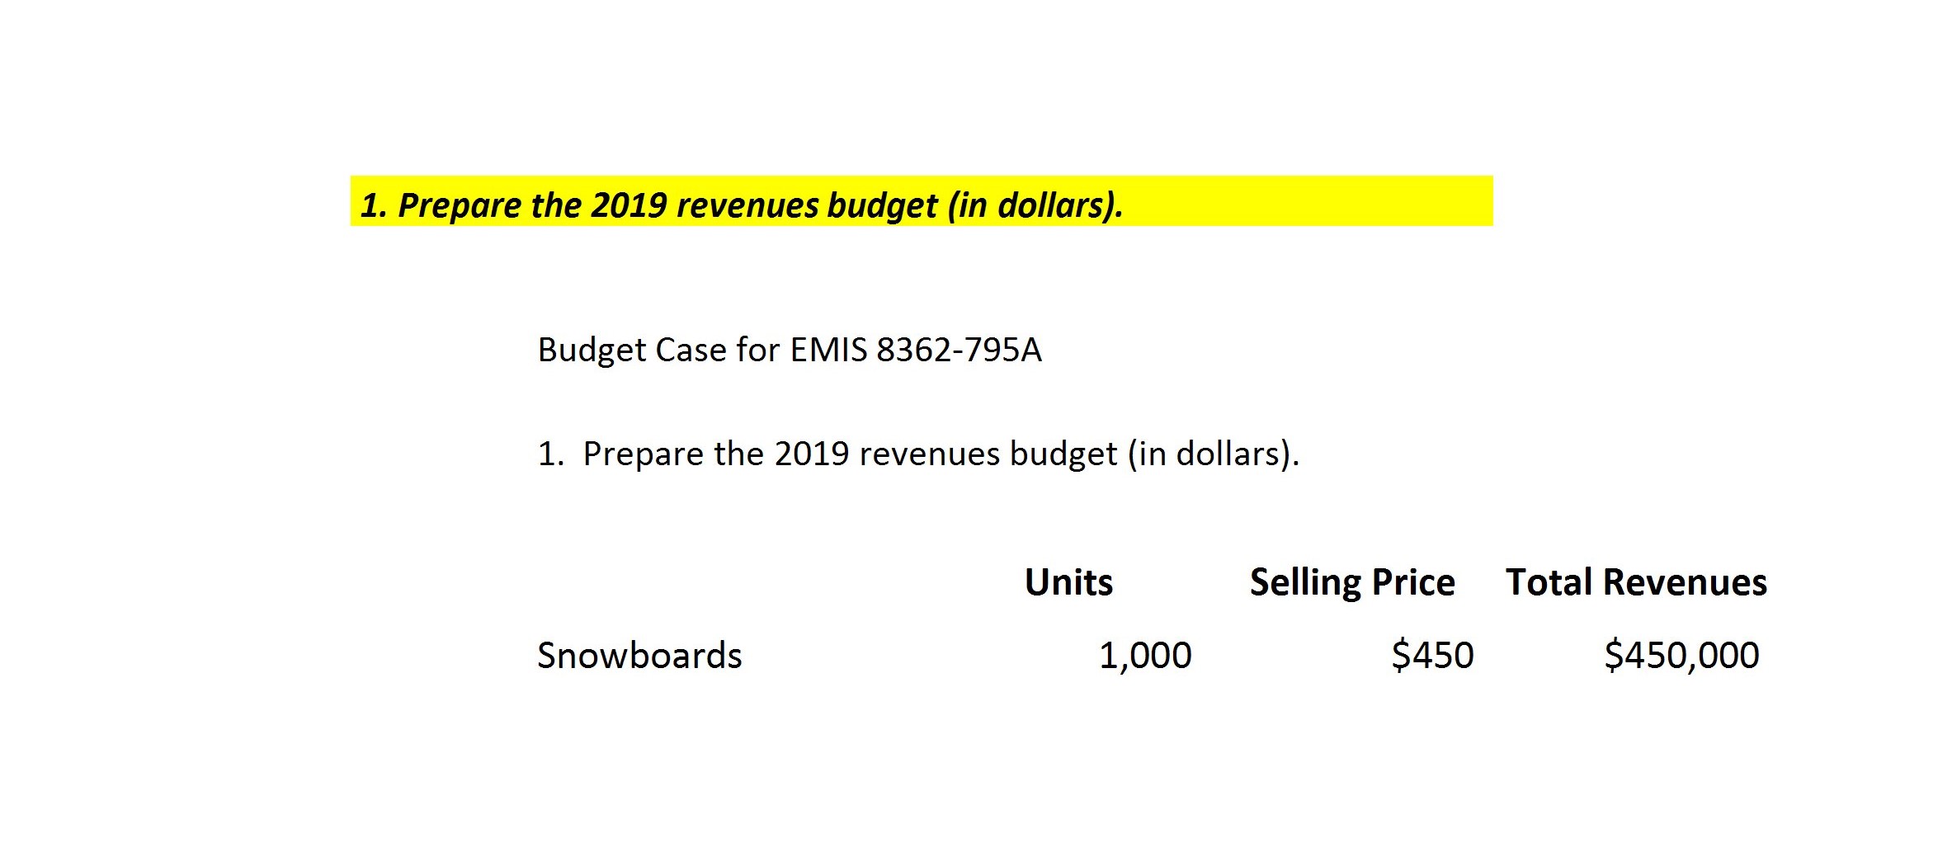Select the "Budget Case for EMIS 8362-795A" title
Viewport: 1952px width, 866px height.
tap(789, 350)
